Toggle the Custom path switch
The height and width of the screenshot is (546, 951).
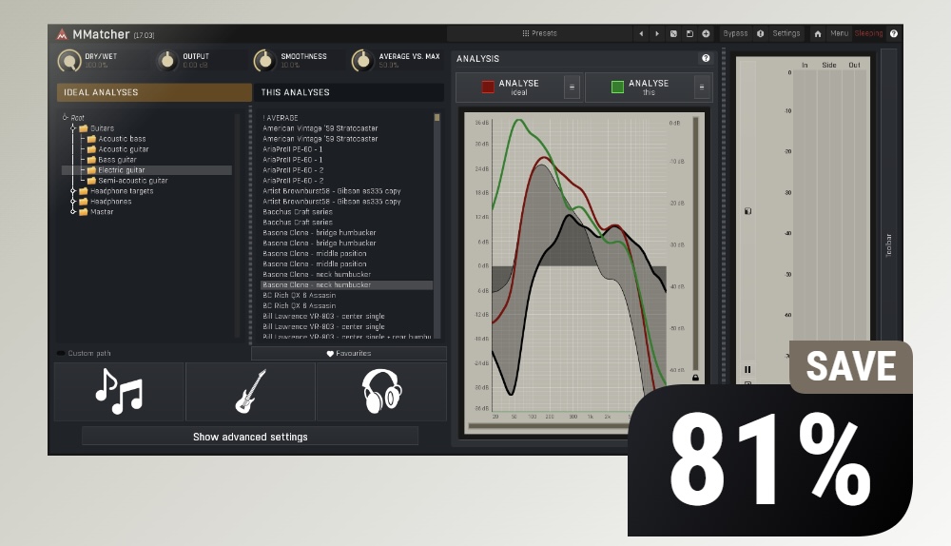point(61,353)
